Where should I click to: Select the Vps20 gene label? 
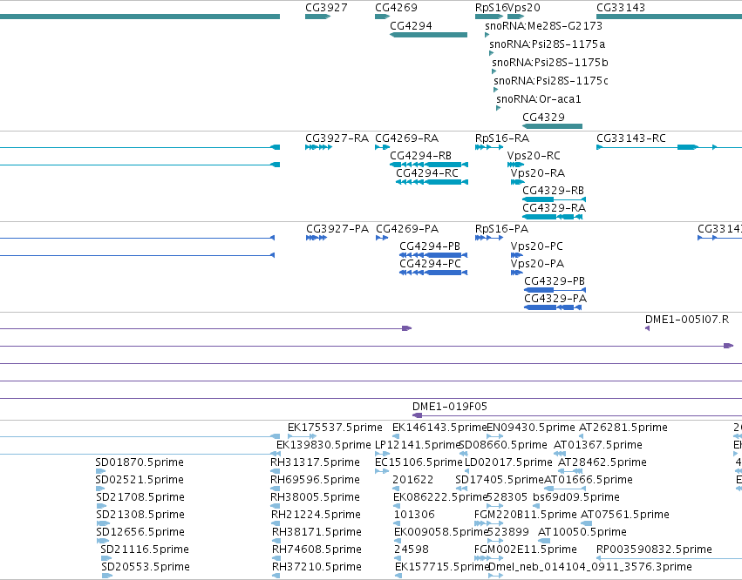coord(524,8)
